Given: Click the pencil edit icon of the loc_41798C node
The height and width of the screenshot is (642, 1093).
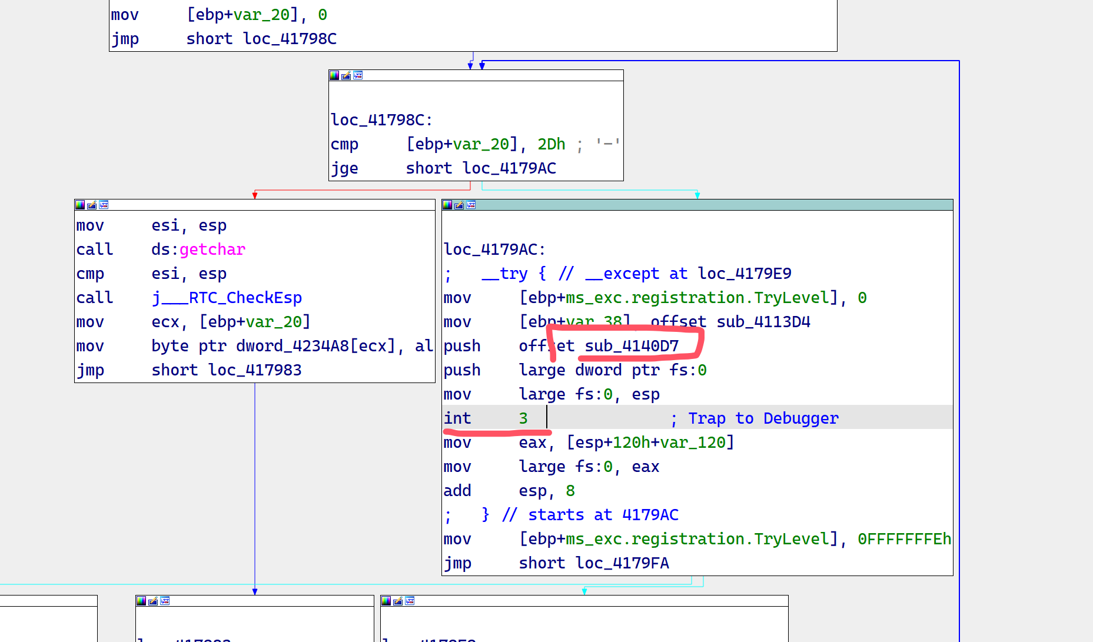Looking at the screenshot, I should coord(346,75).
